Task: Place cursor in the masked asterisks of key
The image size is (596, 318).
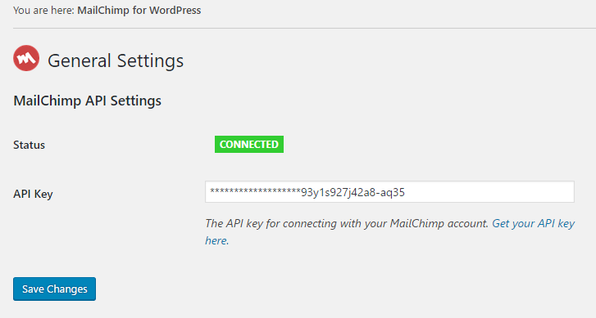Action: coord(256,191)
